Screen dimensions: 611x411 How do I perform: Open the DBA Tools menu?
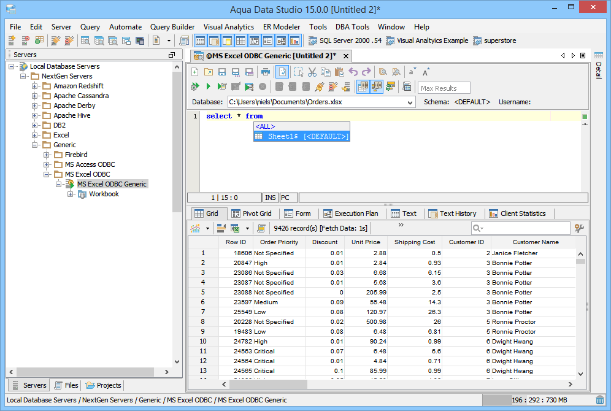(352, 27)
